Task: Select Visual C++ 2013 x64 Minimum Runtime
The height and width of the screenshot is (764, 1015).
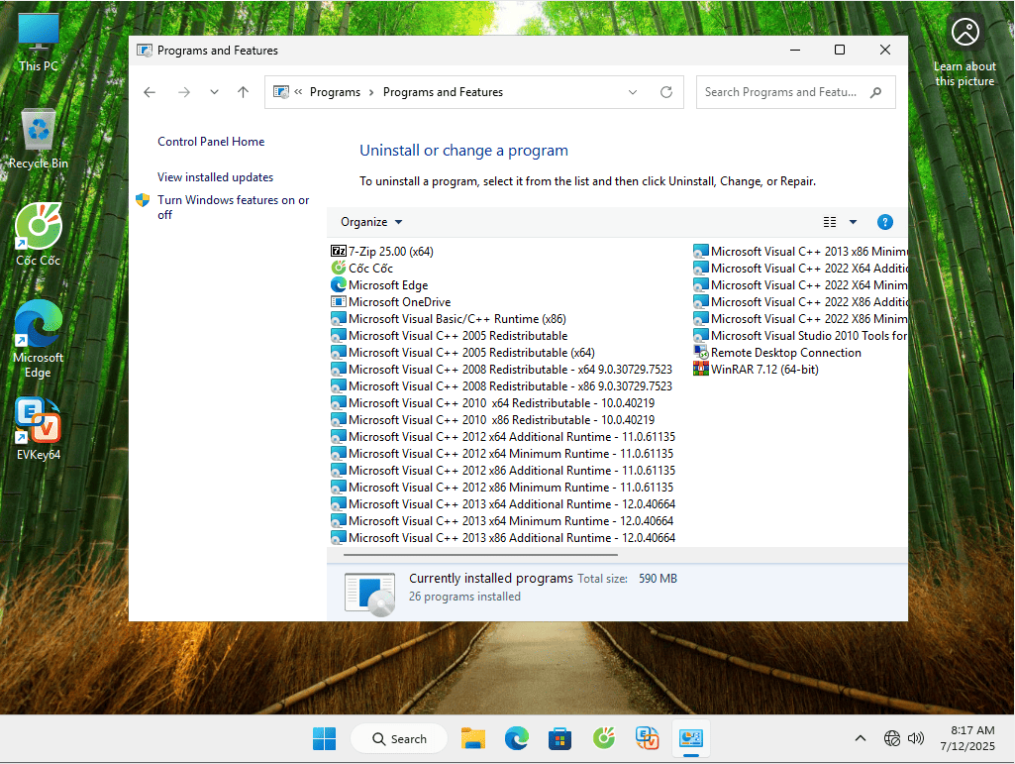Action: click(502, 520)
